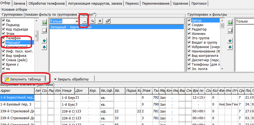Click the check-all icon beside the left groupings list
Screen dimensions: 254x125
click(x=44, y=22)
